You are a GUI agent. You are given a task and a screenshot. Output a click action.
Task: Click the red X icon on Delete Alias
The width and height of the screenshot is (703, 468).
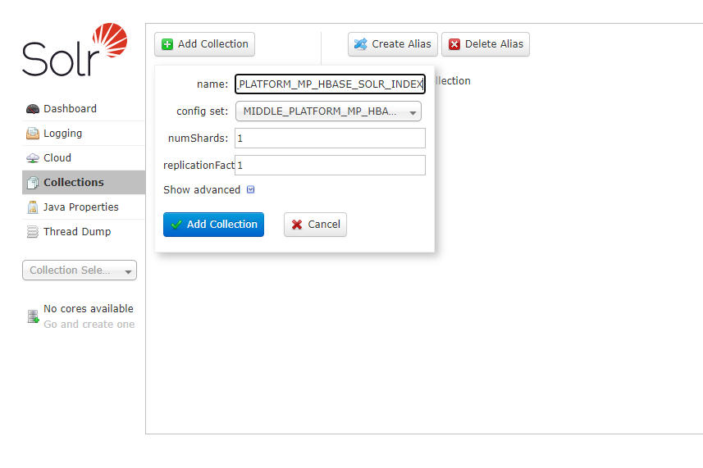click(x=454, y=44)
